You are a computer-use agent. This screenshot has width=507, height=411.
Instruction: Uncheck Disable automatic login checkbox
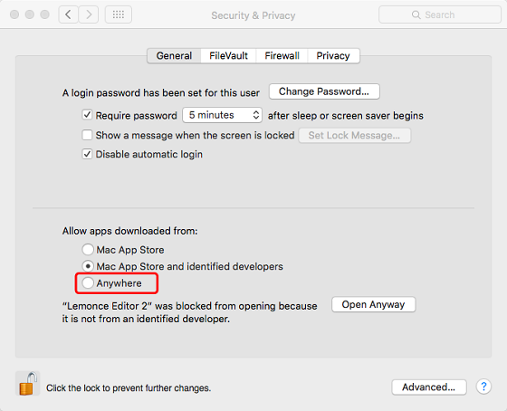(87, 154)
